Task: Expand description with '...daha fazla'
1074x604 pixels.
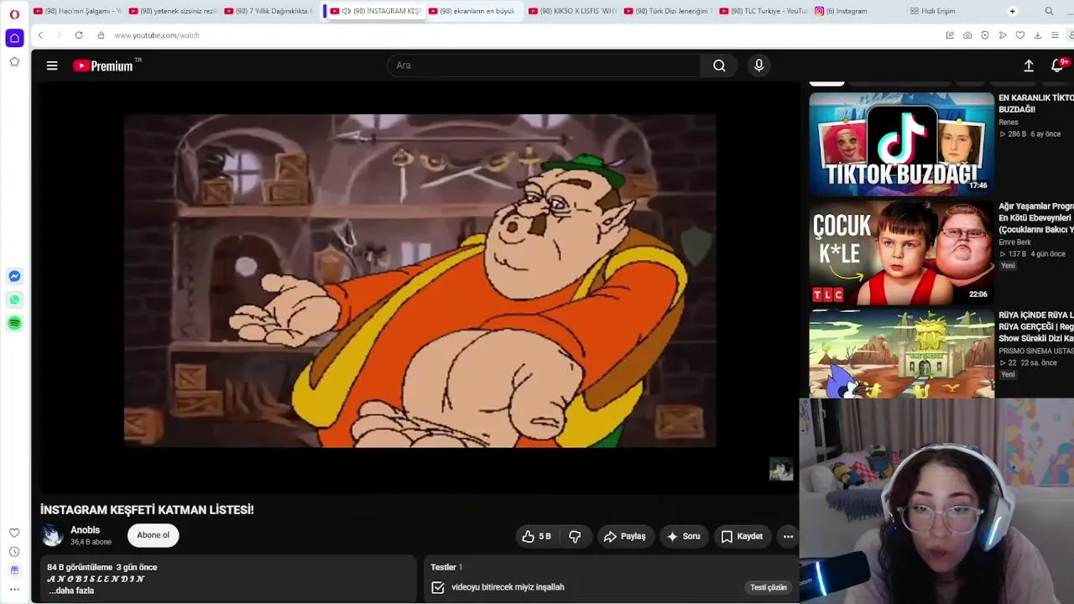Action: (71, 591)
